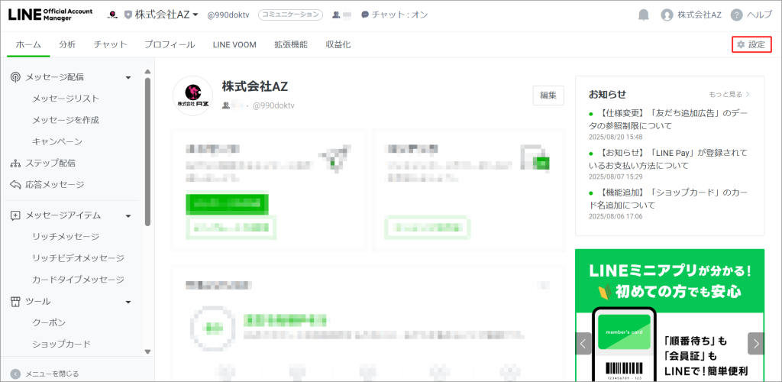Collapse the メッセージ配信 section

coord(128,77)
